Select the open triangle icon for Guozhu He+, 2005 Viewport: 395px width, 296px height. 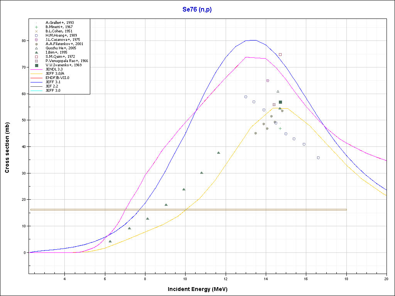[x=36, y=48]
